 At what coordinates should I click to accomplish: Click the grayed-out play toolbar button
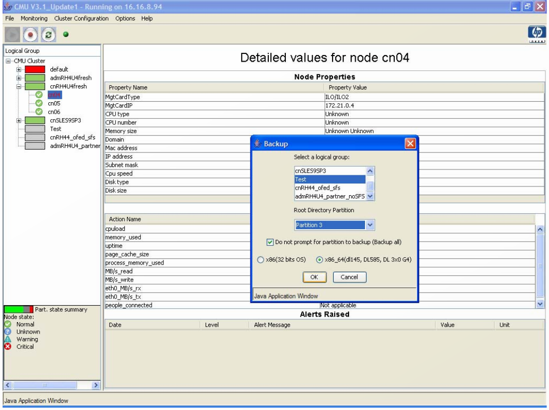click(12, 34)
